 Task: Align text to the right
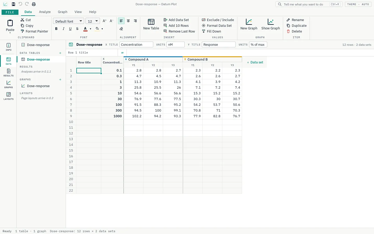135,21
